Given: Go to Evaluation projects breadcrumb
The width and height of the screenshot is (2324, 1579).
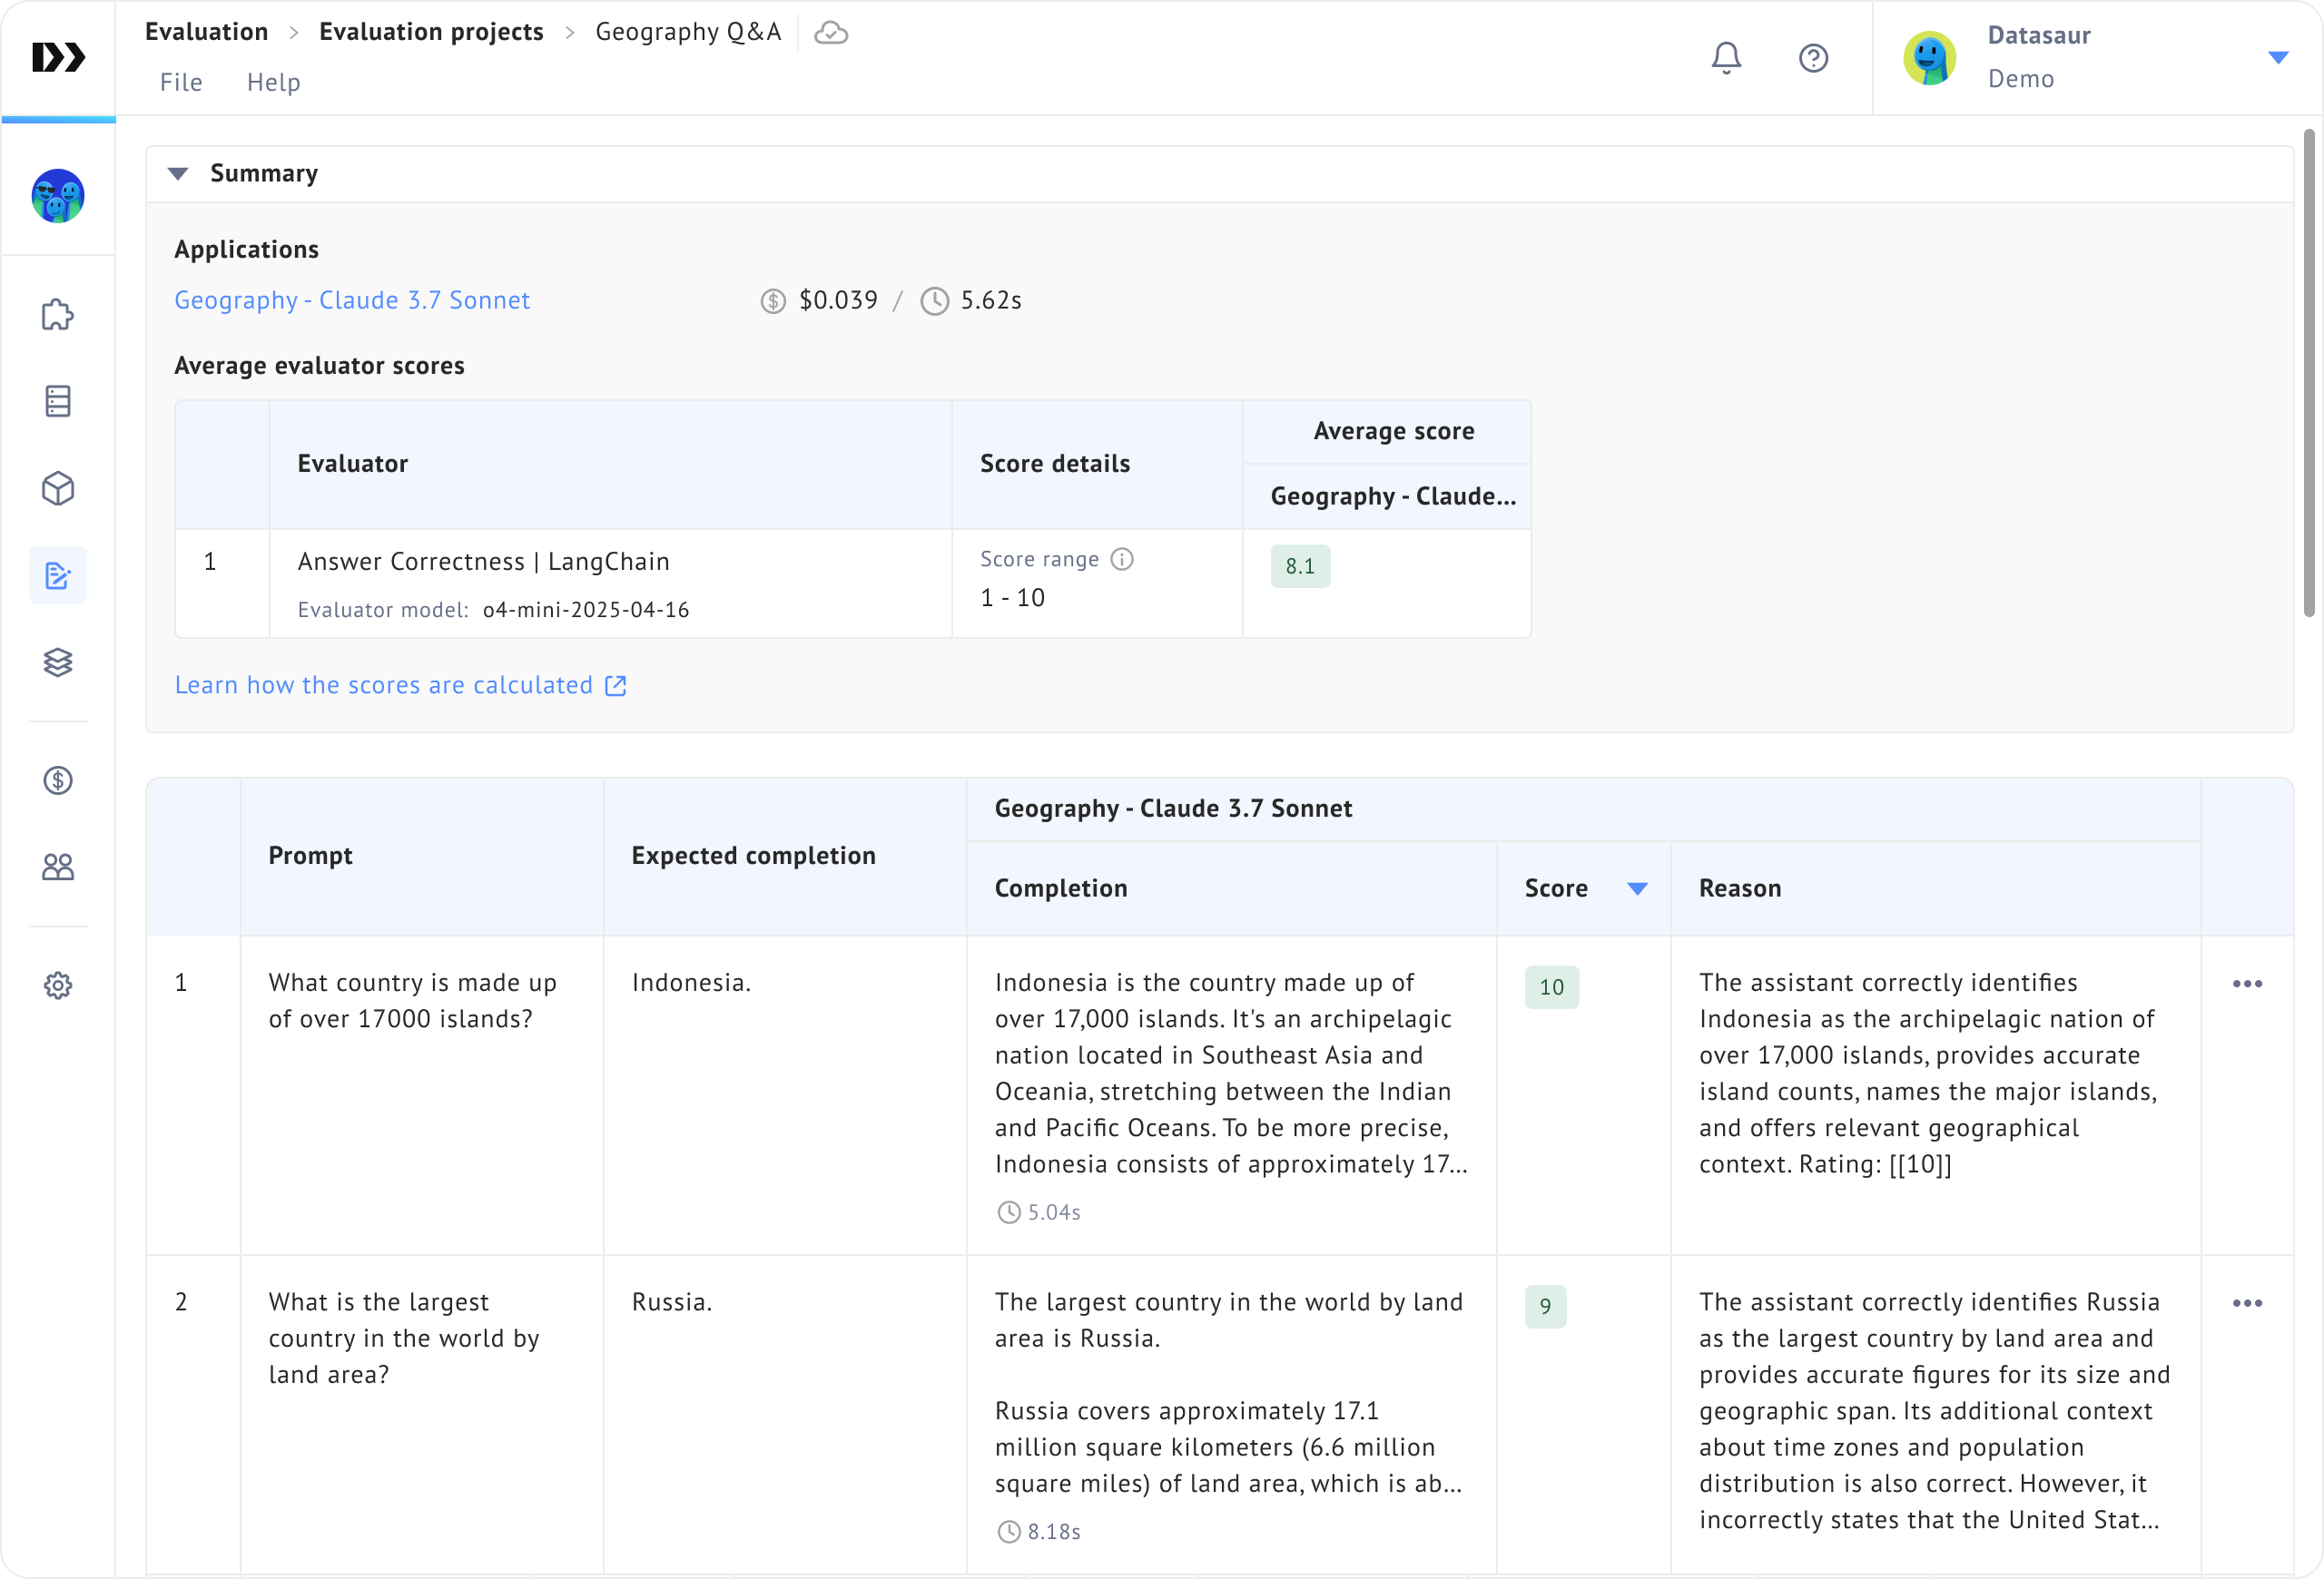Looking at the screenshot, I should [431, 32].
